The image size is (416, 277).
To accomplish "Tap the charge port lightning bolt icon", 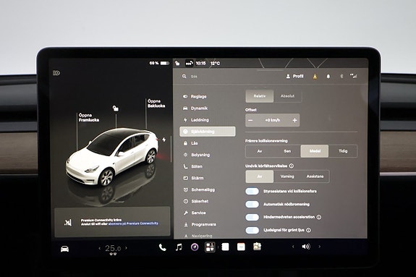I will 164,140.
